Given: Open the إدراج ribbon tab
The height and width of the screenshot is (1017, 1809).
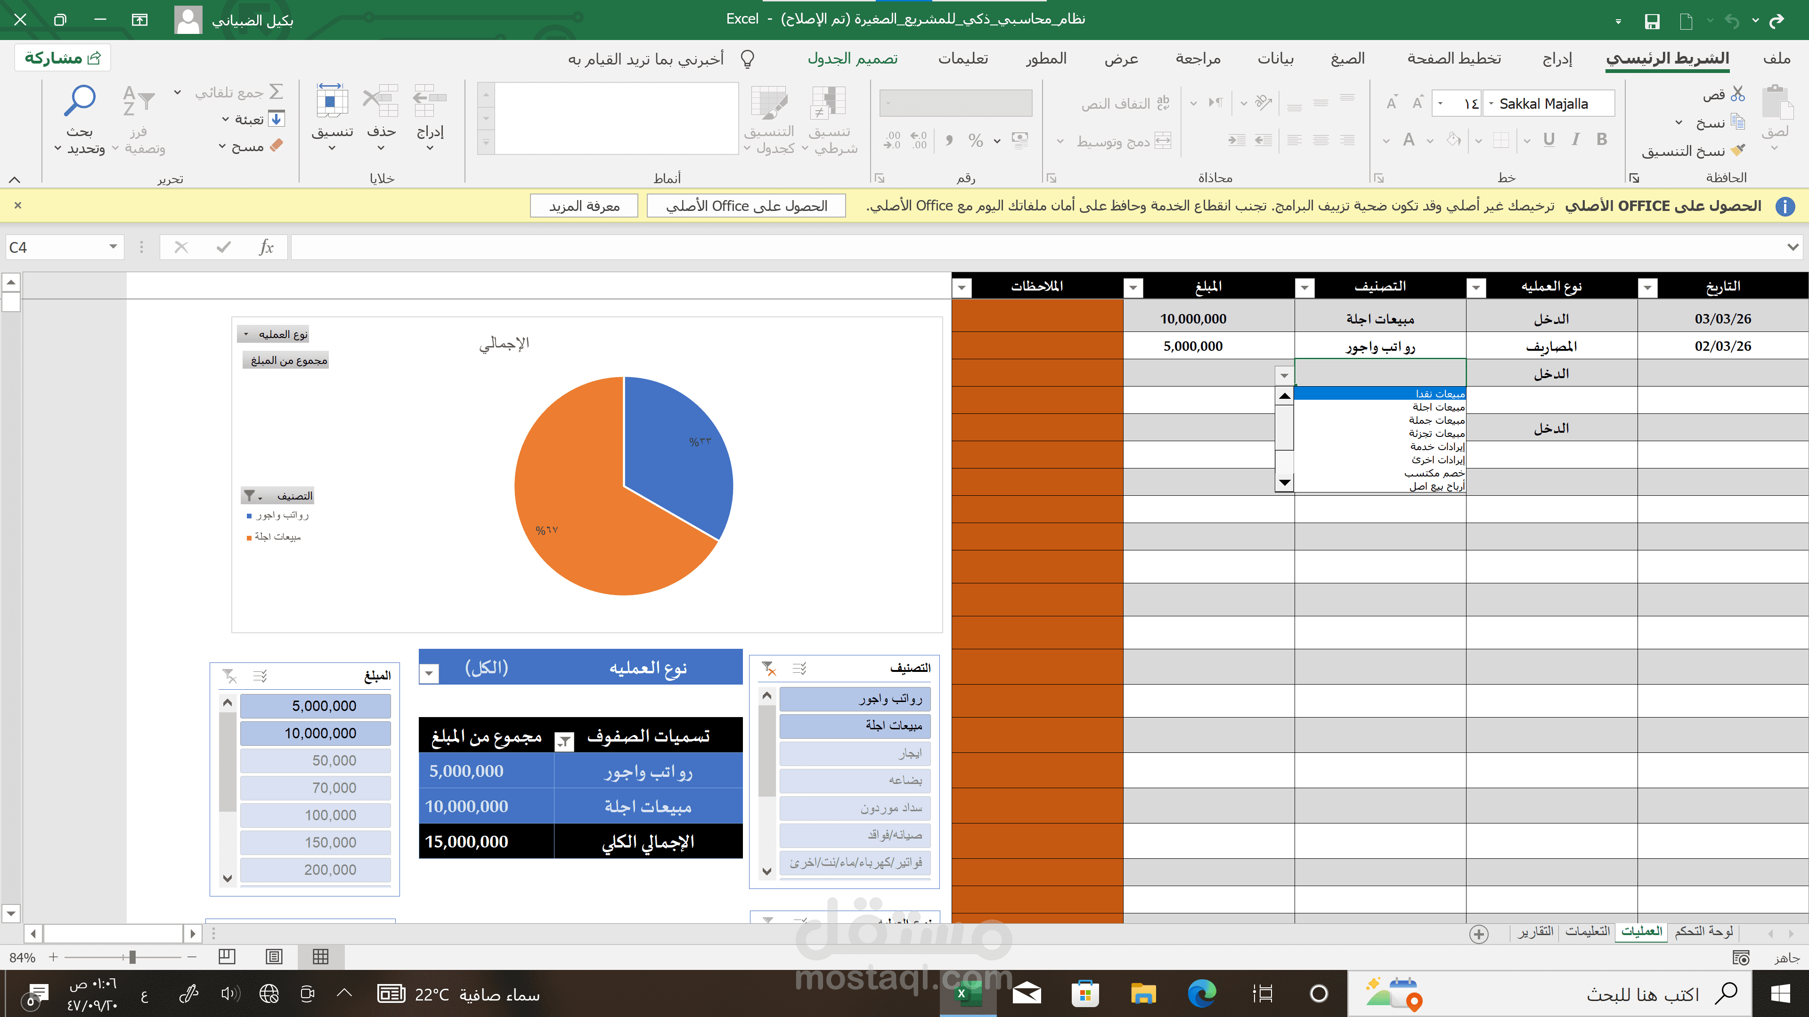Looking at the screenshot, I should [x=1557, y=59].
